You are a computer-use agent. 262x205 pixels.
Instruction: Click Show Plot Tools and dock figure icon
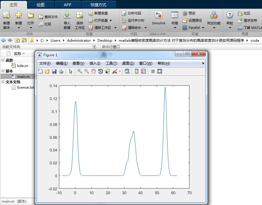[159, 72]
